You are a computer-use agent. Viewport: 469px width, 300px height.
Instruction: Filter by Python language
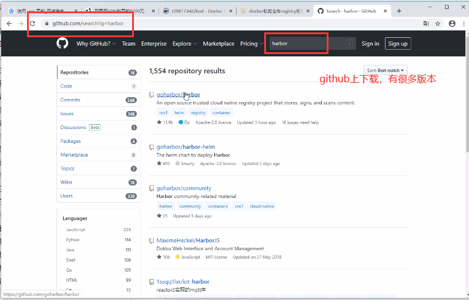pyautogui.click(x=98, y=239)
